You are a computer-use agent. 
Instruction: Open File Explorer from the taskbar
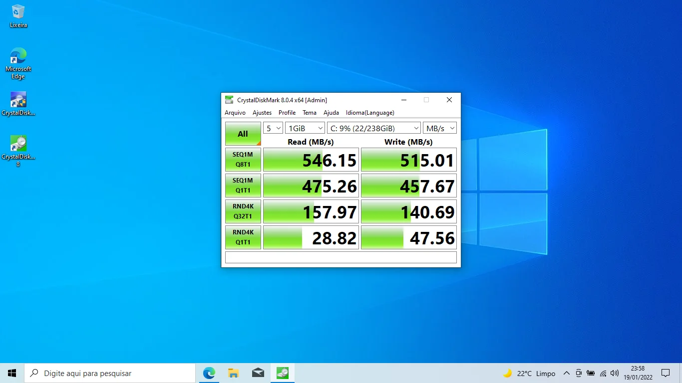[x=233, y=373]
